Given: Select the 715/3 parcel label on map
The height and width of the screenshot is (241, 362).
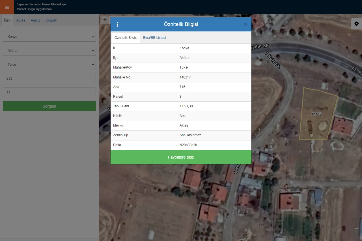Looking at the screenshot, I should (x=316, y=114).
